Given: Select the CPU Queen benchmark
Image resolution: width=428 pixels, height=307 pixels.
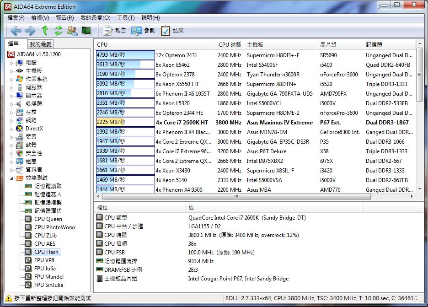Looking at the screenshot, I should [48, 219].
